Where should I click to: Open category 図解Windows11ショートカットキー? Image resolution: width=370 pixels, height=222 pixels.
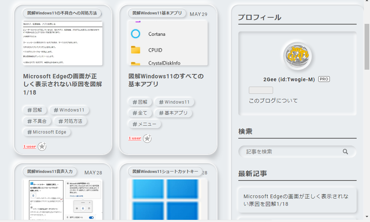coord(165,171)
